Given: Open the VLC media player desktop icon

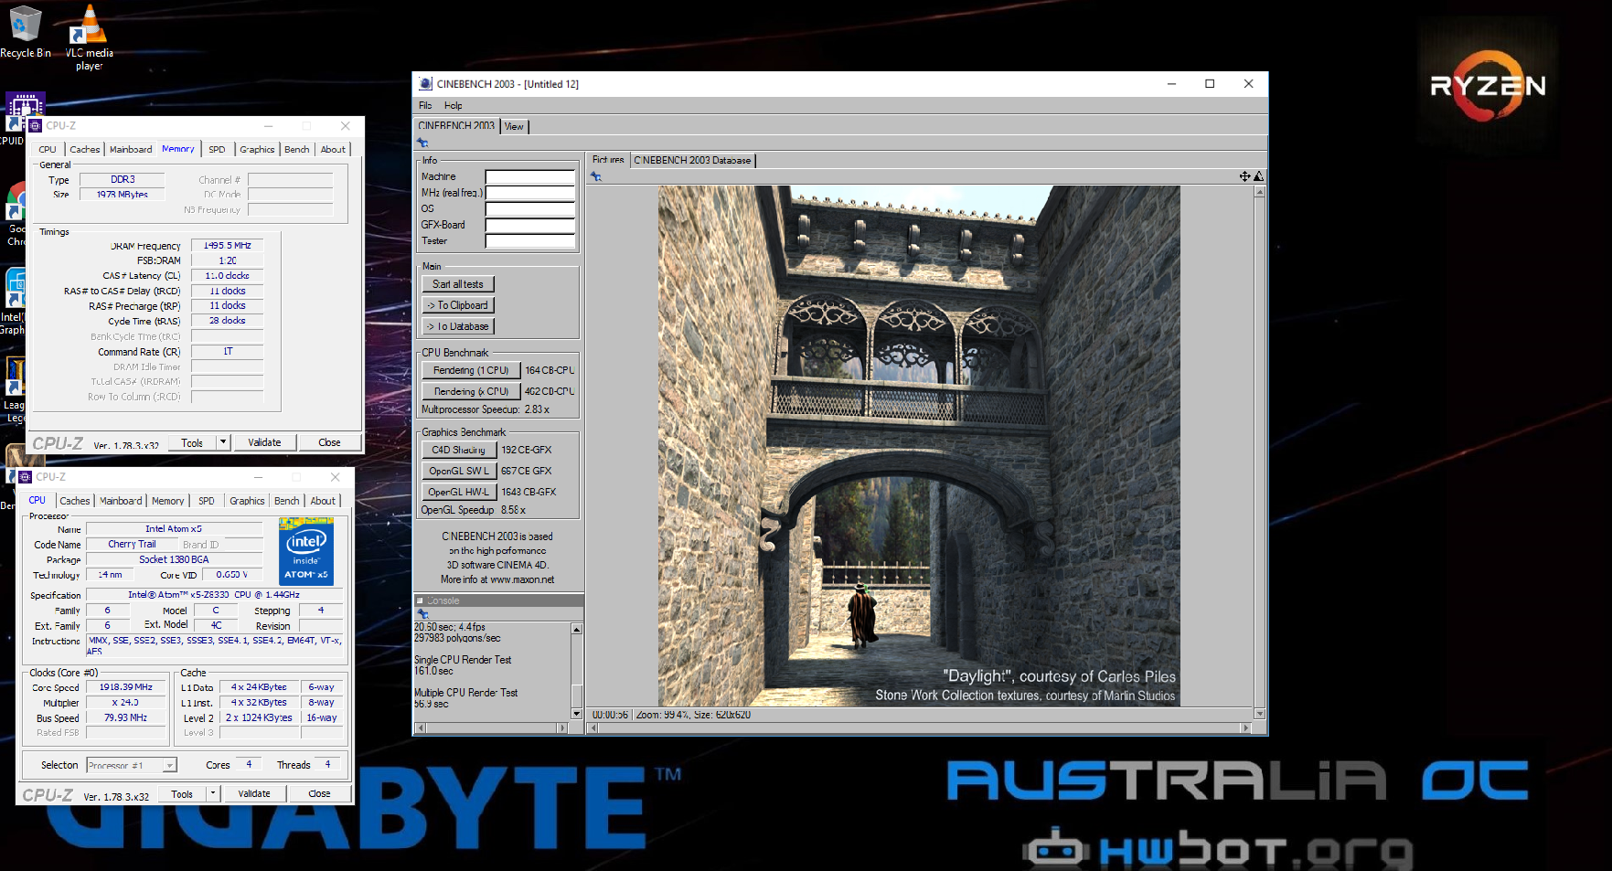Looking at the screenshot, I should pyautogui.click(x=89, y=37).
